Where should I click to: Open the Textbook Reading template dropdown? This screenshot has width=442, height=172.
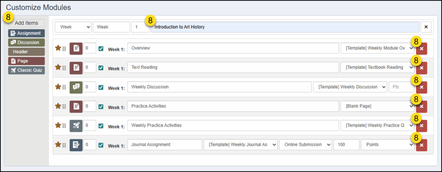point(377,67)
